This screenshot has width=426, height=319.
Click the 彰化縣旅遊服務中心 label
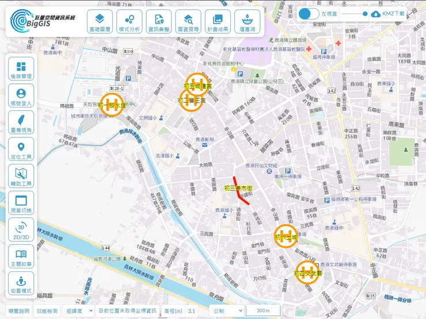coord(223,63)
